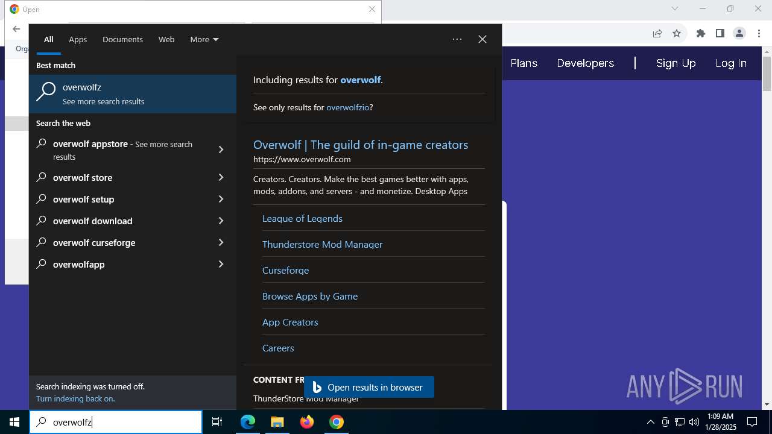Launch Firefox from the taskbar
Viewport: 772px width, 434px height.
307,422
